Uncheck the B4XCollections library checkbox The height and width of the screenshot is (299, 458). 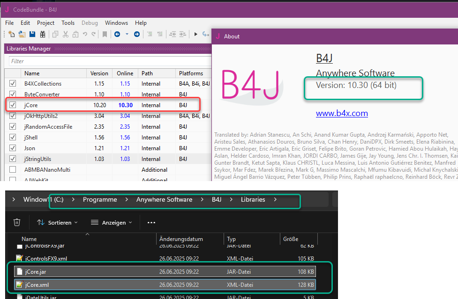click(x=13, y=83)
